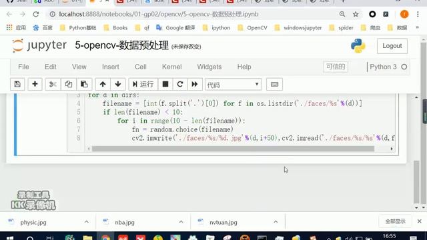427x240 pixels.
Task: Interrupt the kernel with the stop icon
Action: pos(165,84)
